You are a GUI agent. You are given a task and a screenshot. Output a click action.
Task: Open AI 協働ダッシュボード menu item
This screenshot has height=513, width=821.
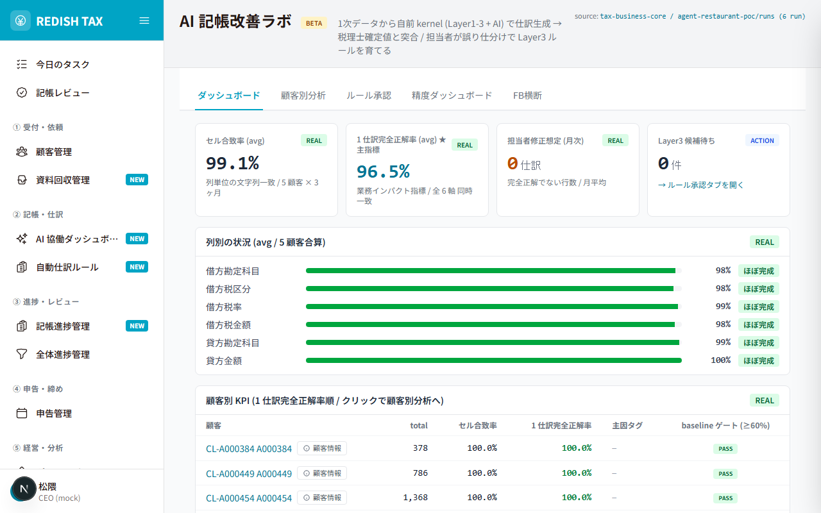point(81,239)
